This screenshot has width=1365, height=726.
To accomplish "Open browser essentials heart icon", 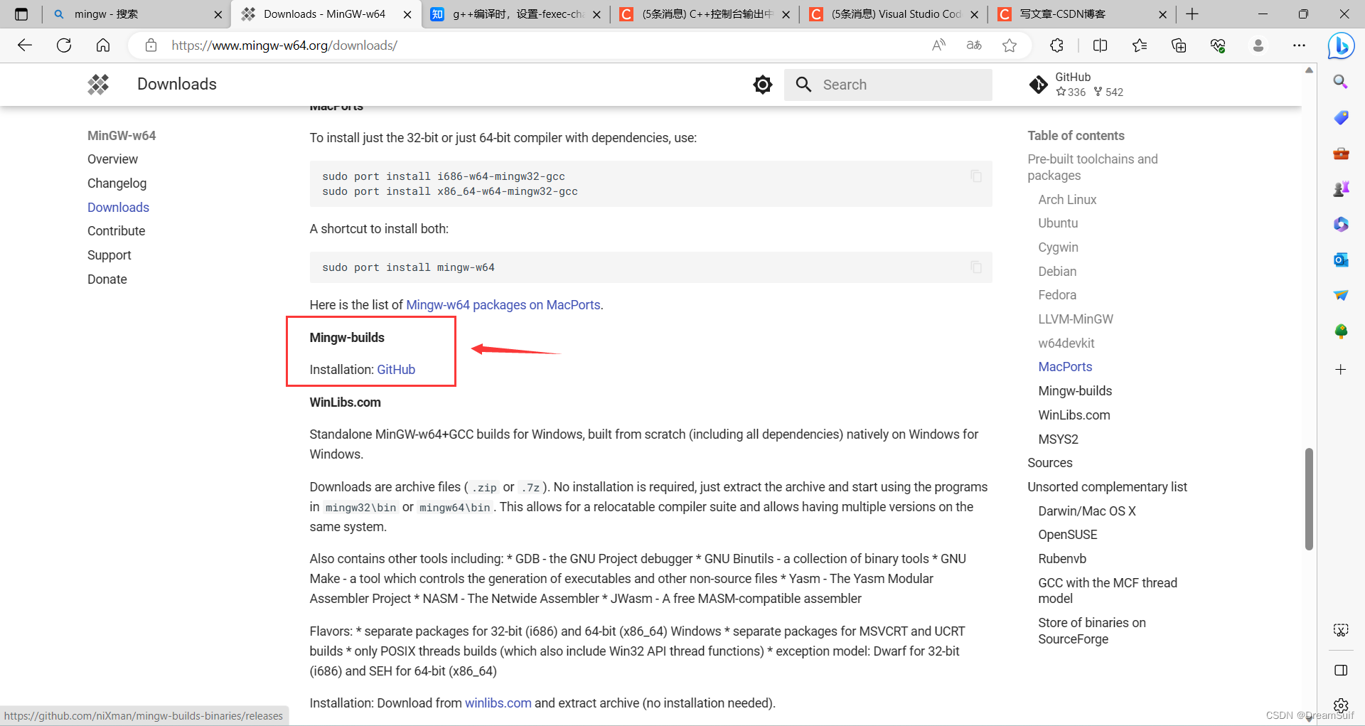I will pos(1218,46).
